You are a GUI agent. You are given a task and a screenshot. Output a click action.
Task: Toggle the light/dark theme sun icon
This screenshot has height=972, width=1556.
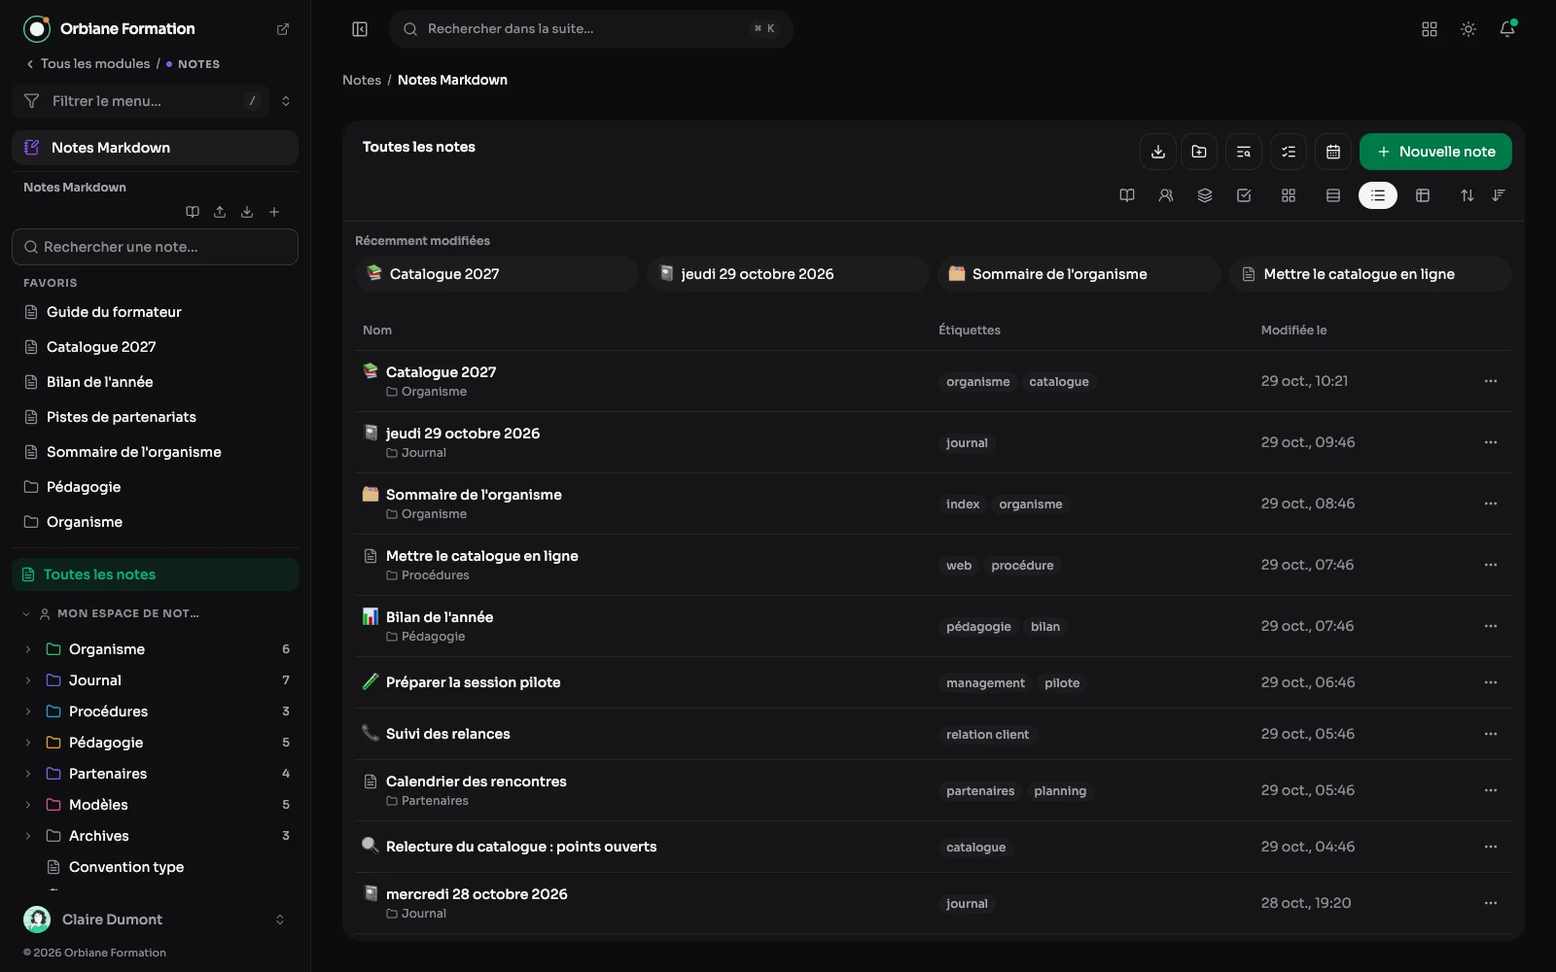1468,29
